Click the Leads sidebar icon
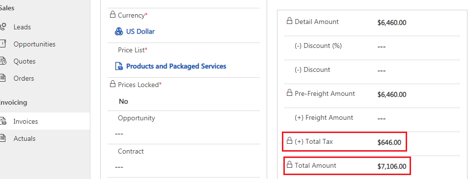469x179 pixels. 2,27
